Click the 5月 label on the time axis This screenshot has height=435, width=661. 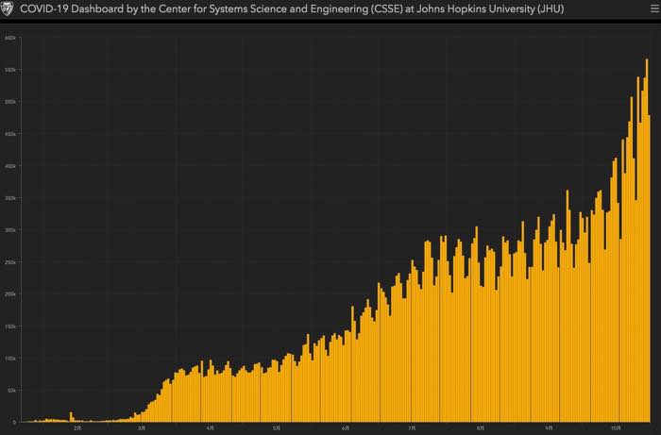(x=276, y=427)
